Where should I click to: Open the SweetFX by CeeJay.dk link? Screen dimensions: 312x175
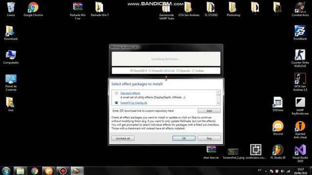[x=134, y=103]
